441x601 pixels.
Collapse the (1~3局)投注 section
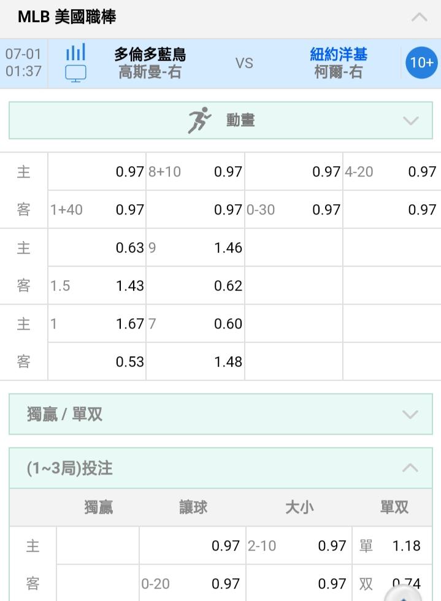pos(221,468)
